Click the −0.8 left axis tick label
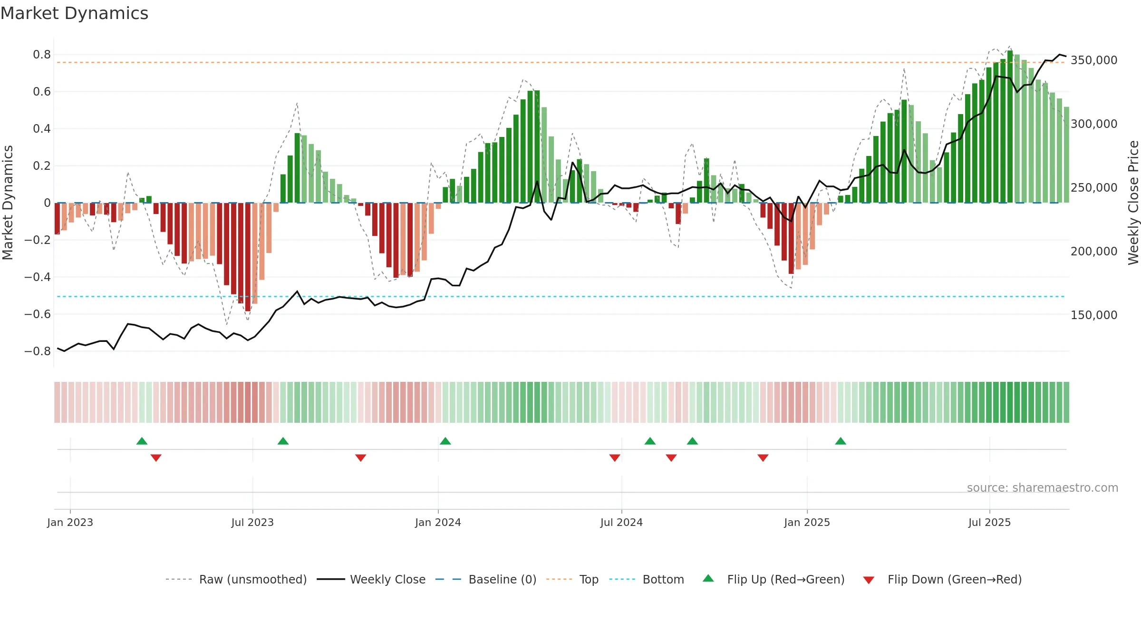 (x=38, y=351)
